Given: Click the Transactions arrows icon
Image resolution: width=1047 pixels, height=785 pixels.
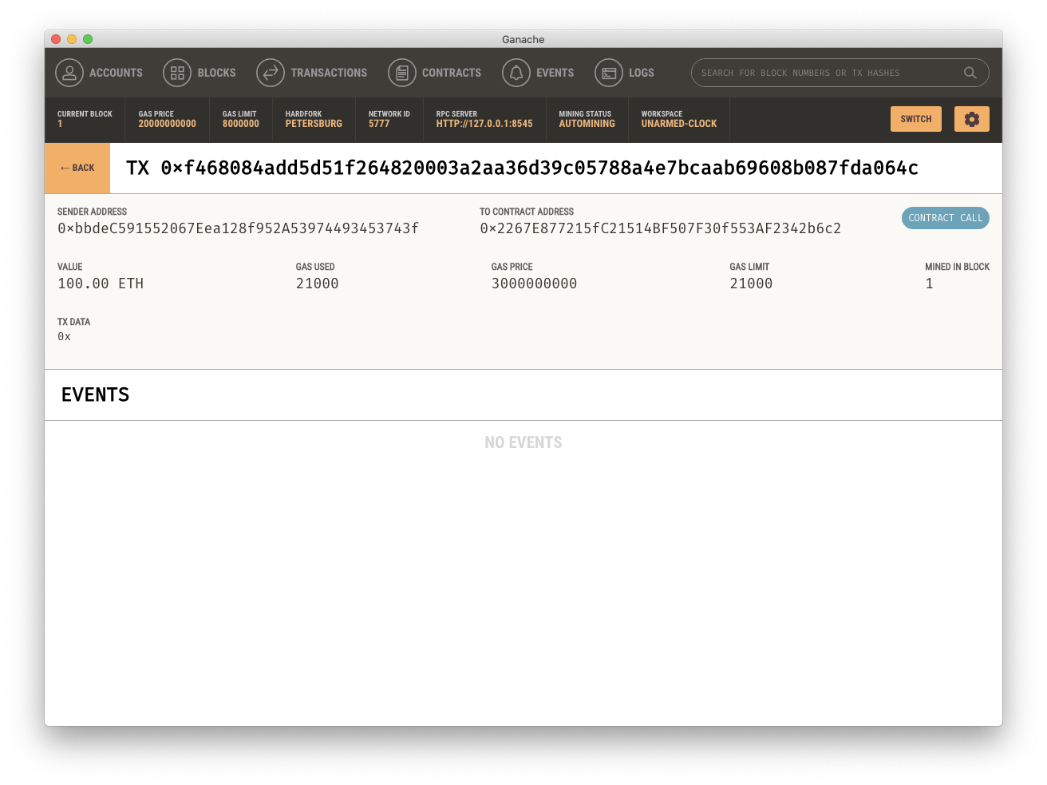Looking at the screenshot, I should point(271,73).
